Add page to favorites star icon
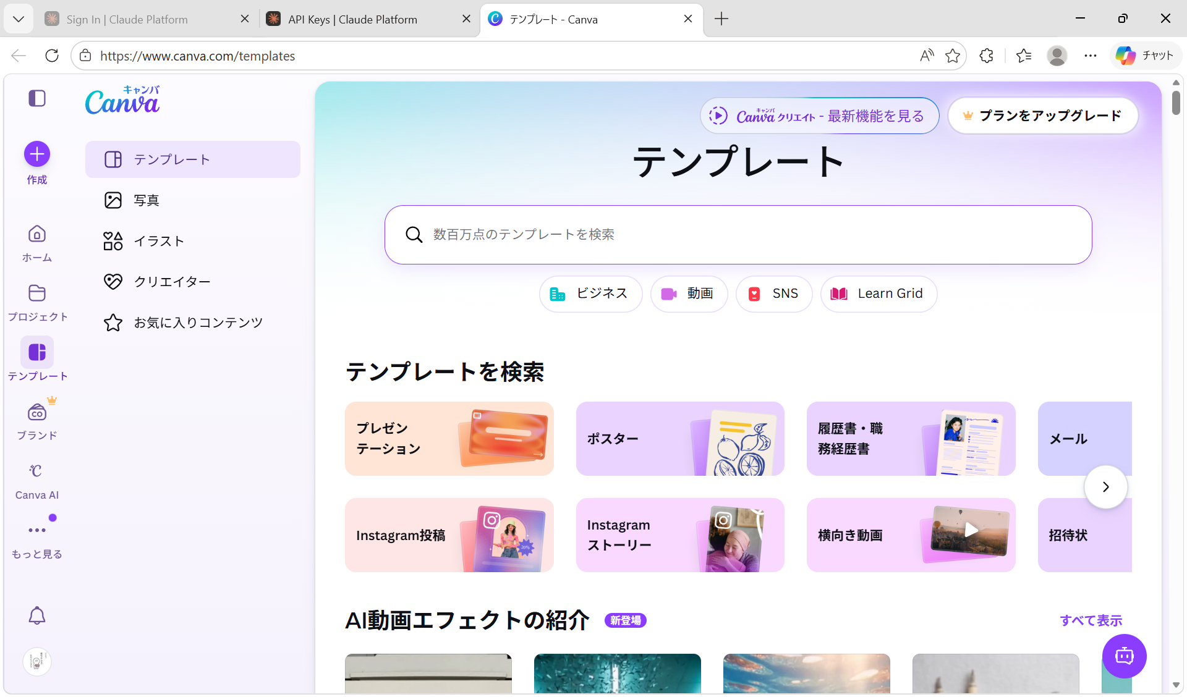 pos(953,56)
